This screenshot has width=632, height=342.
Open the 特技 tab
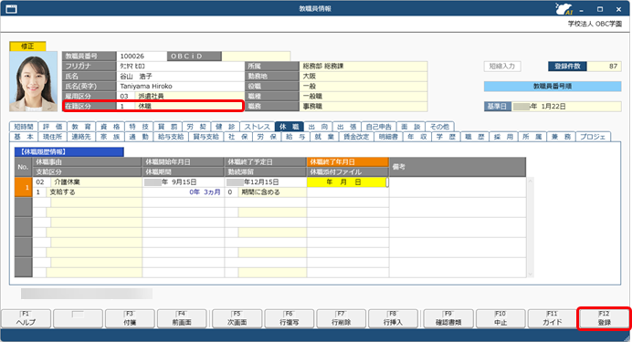(x=139, y=127)
